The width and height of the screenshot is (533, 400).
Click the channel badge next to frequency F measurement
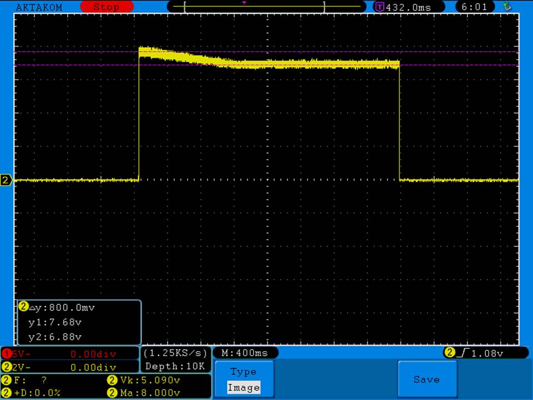(x=6, y=381)
